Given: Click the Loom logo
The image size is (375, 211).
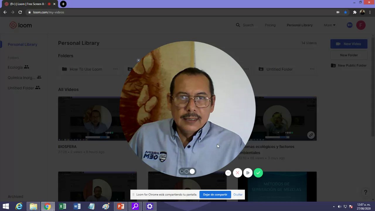Looking at the screenshot, I should (x=21, y=25).
